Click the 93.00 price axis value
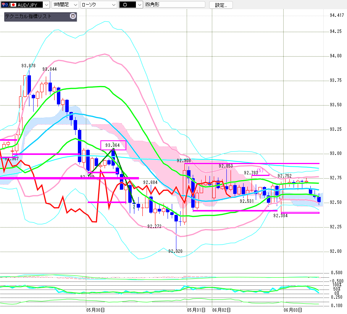 tap(336, 153)
